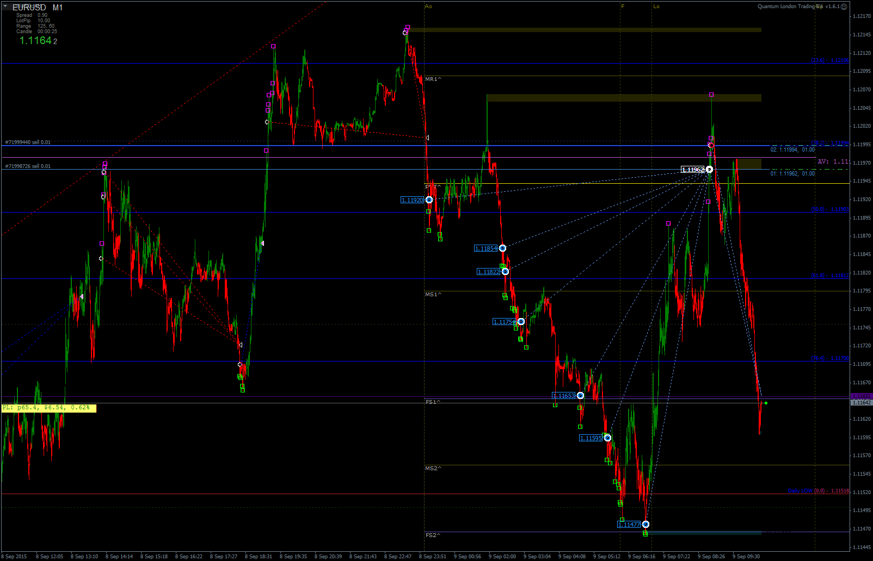This screenshot has height=561, width=873.
Task: Click the 38.2 Fibonacci level label 1.11994
Action: click(x=830, y=143)
